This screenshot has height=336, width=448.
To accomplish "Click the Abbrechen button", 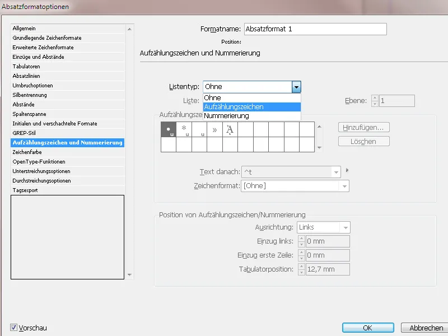I will (x=426, y=328).
